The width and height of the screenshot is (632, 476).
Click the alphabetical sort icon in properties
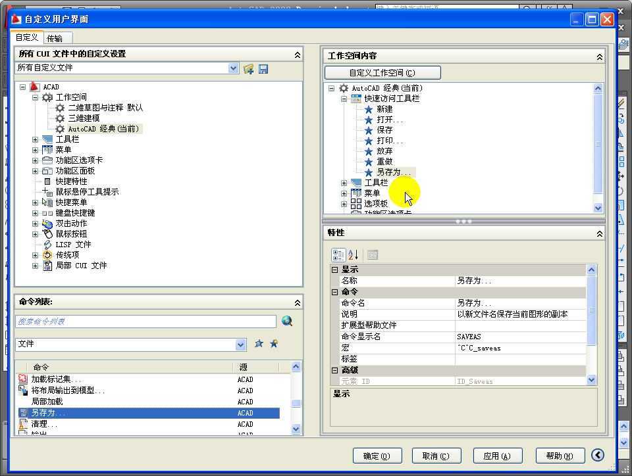pyautogui.click(x=353, y=254)
